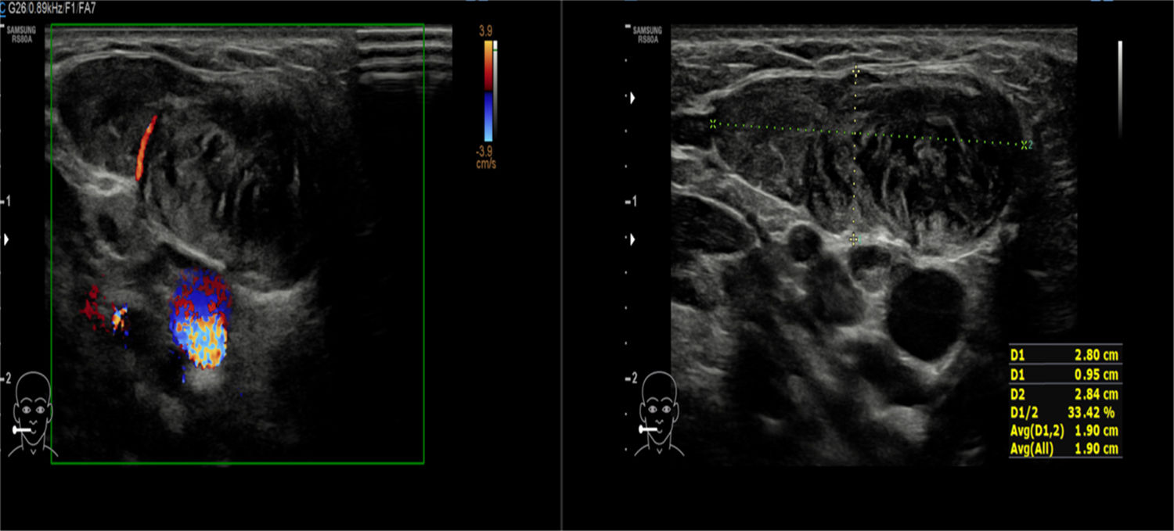Select the D1 2.80 cm measurement row
1174x531 pixels.
(x=1065, y=356)
